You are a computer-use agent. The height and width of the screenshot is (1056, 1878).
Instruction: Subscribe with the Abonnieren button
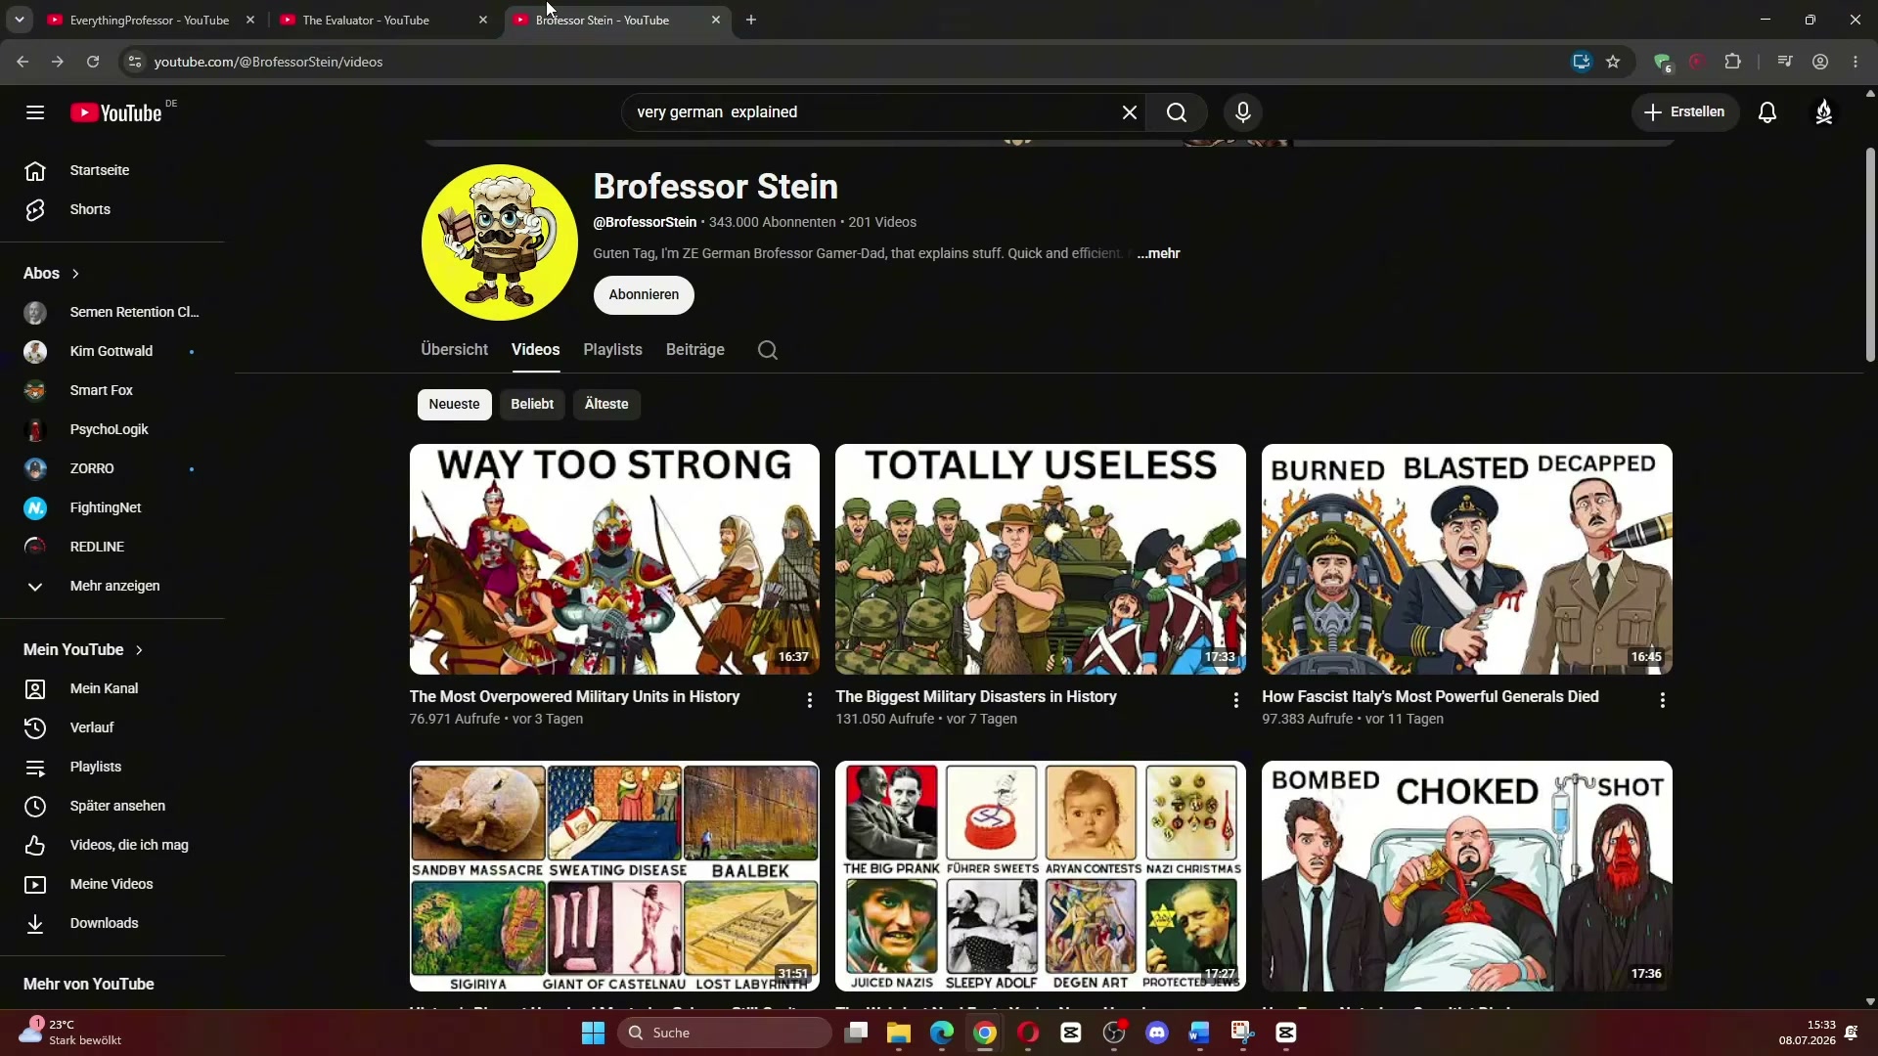pyautogui.click(x=644, y=295)
